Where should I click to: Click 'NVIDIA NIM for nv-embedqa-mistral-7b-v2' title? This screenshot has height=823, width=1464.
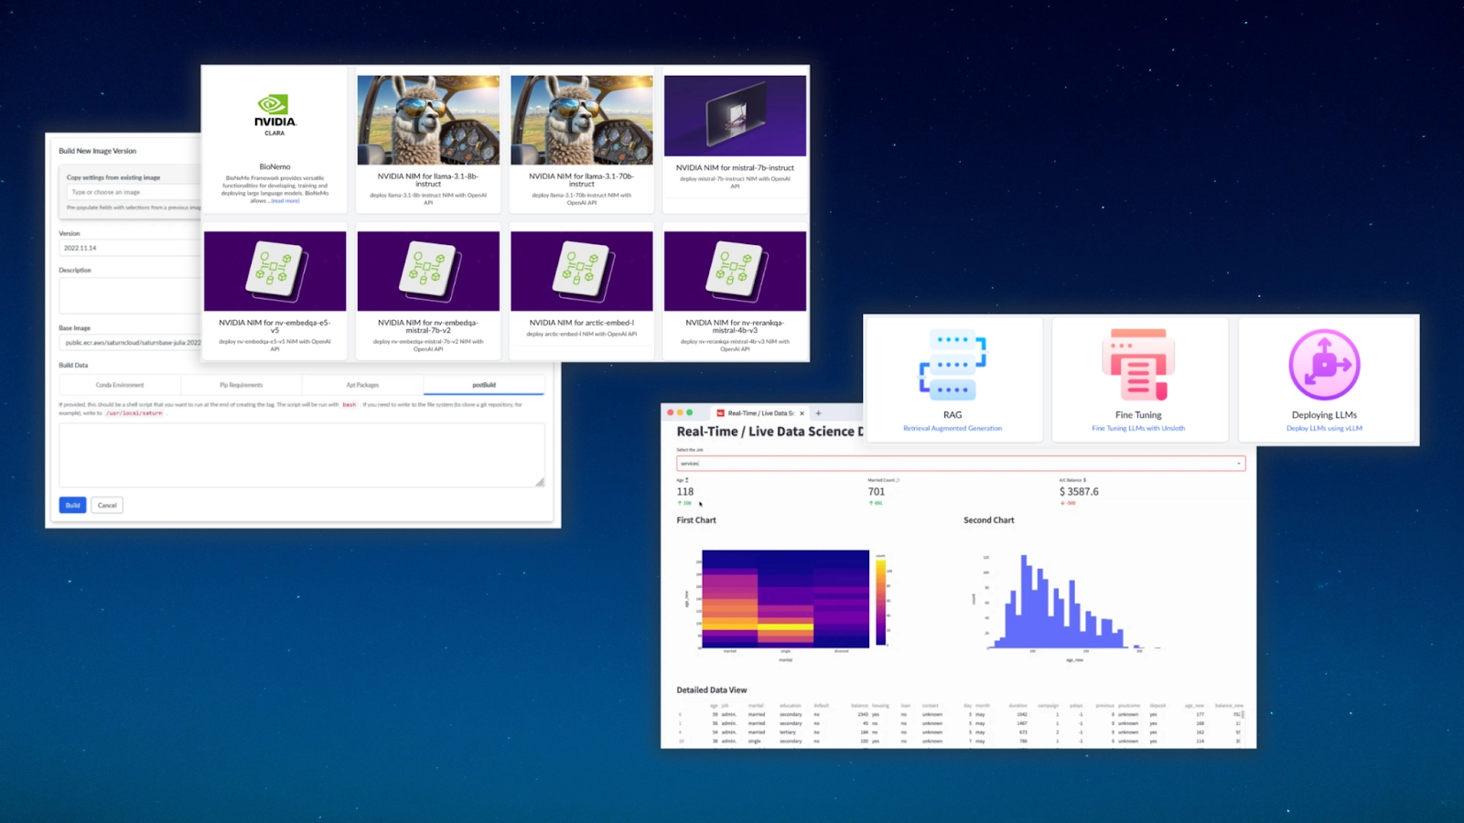click(428, 326)
